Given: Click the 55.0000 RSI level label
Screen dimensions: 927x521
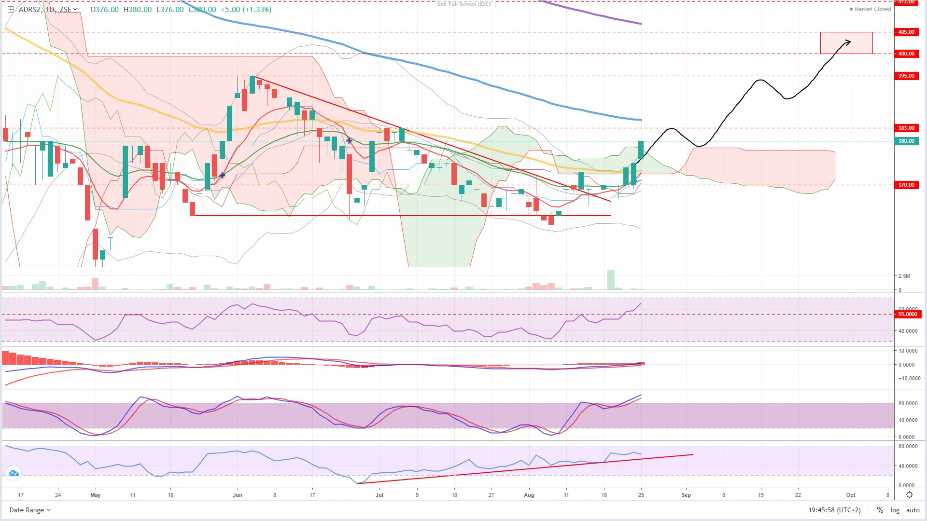Looking at the screenshot, I should pyautogui.click(x=907, y=314).
